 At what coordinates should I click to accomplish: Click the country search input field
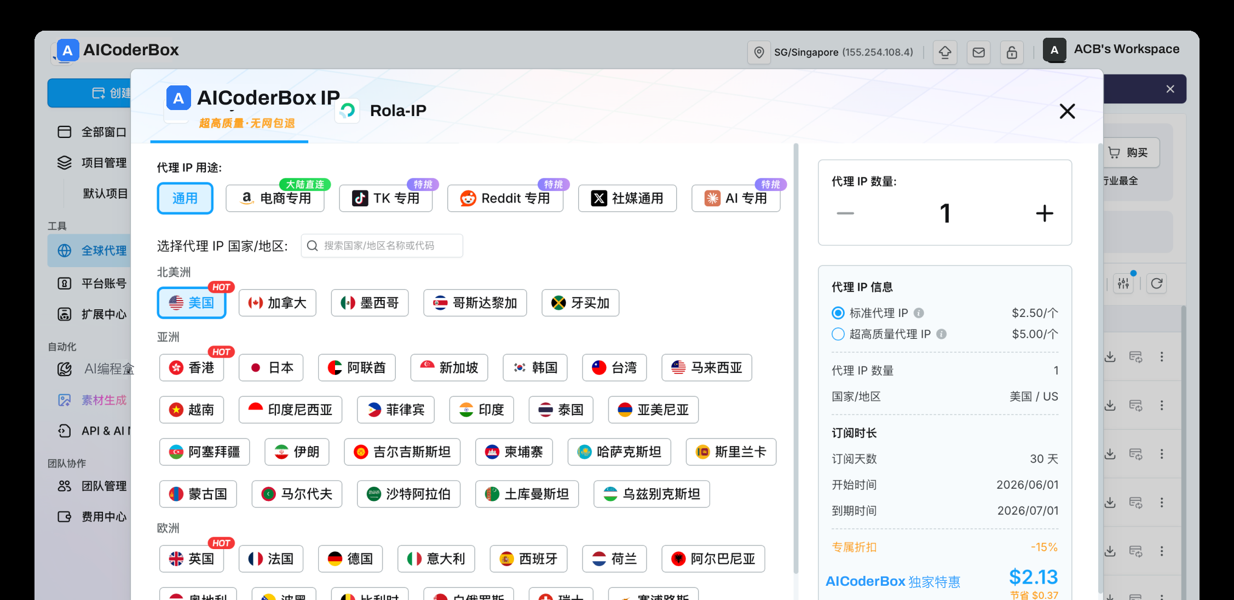click(382, 246)
